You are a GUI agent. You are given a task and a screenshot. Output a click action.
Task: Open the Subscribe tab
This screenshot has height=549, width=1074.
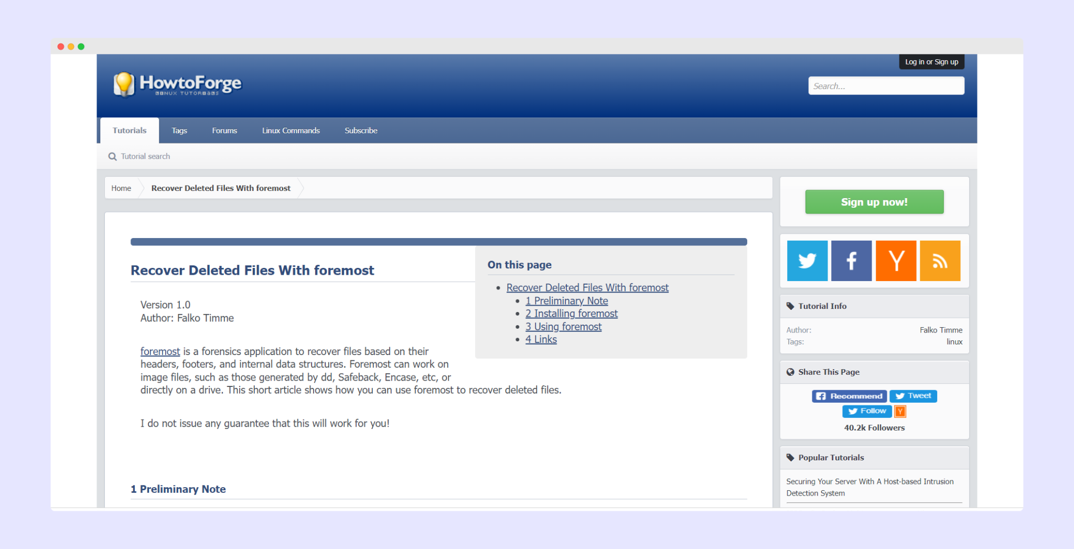pyautogui.click(x=361, y=131)
